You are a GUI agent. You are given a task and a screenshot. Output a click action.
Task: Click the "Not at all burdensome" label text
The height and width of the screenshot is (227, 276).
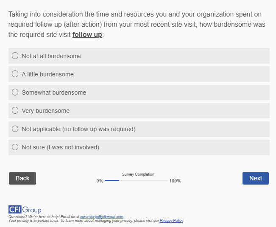52,56
